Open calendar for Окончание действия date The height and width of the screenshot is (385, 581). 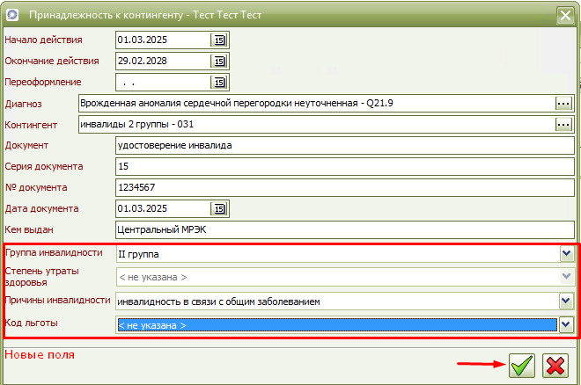pos(219,62)
